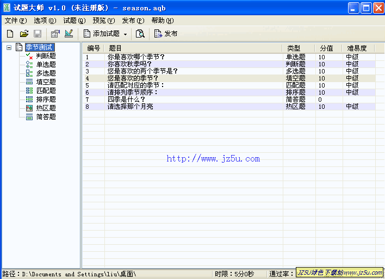Screen dimensions: 385x279
Task: Open the 帮助 menu
Action: click(x=162, y=21)
